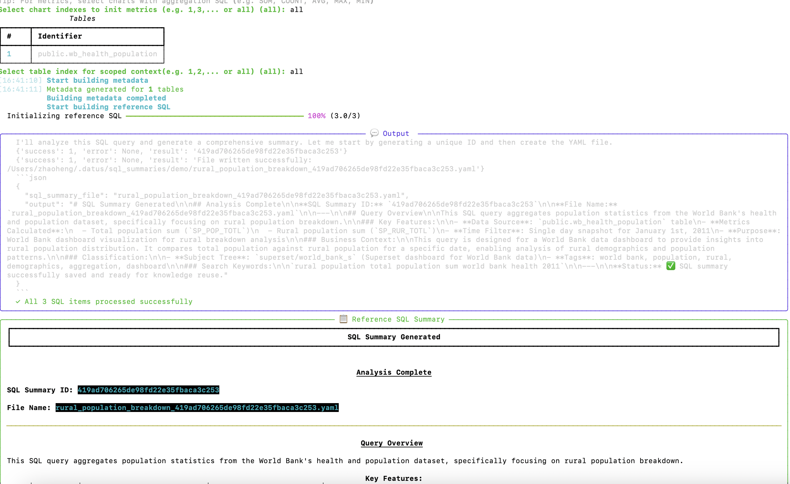Click the row number 1 in Tables table
The height and width of the screenshot is (484, 790).
pyautogui.click(x=9, y=54)
